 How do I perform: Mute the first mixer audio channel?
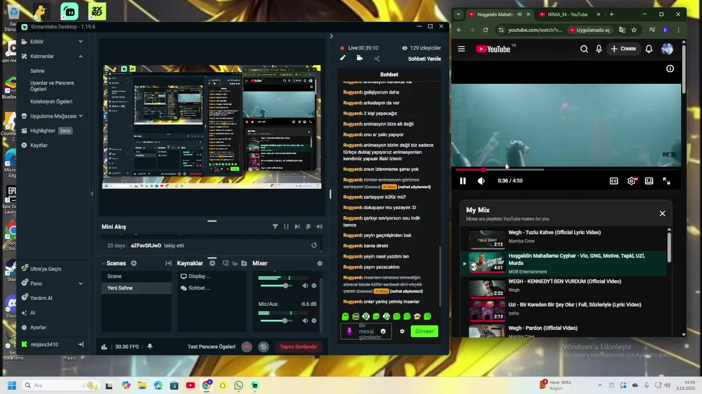coord(305,286)
